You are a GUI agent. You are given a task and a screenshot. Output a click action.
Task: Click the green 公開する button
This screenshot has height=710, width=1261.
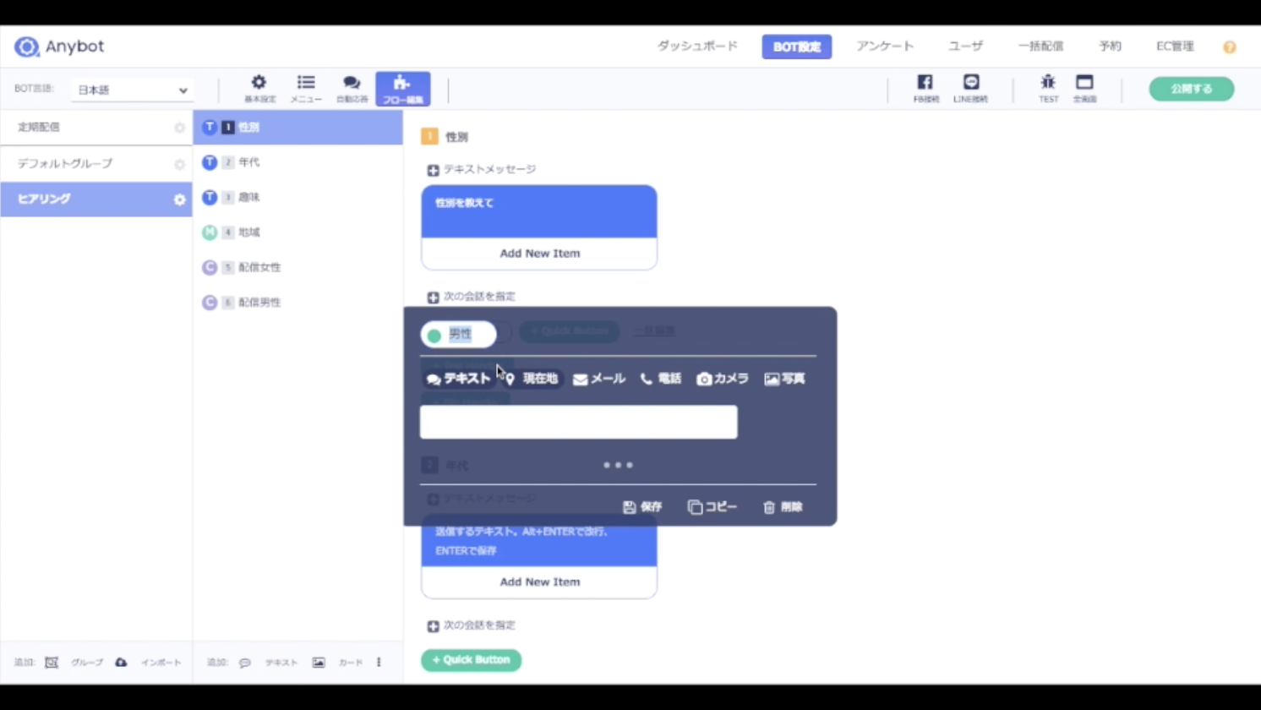(1191, 89)
